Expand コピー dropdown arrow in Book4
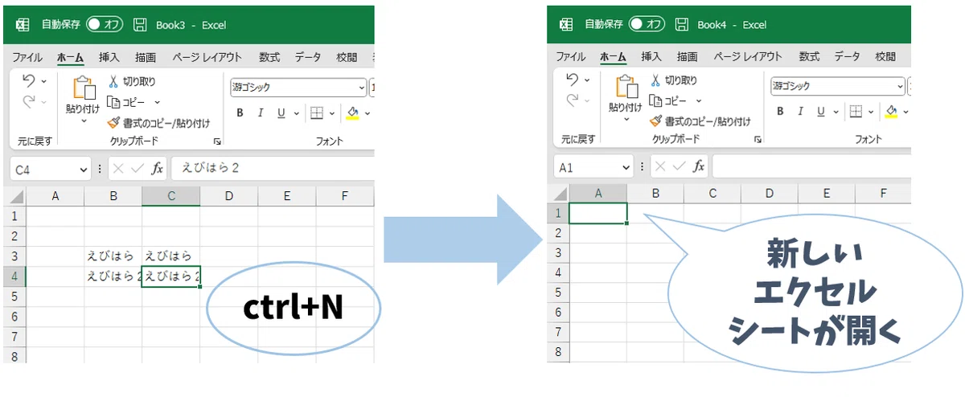 coord(698,101)
